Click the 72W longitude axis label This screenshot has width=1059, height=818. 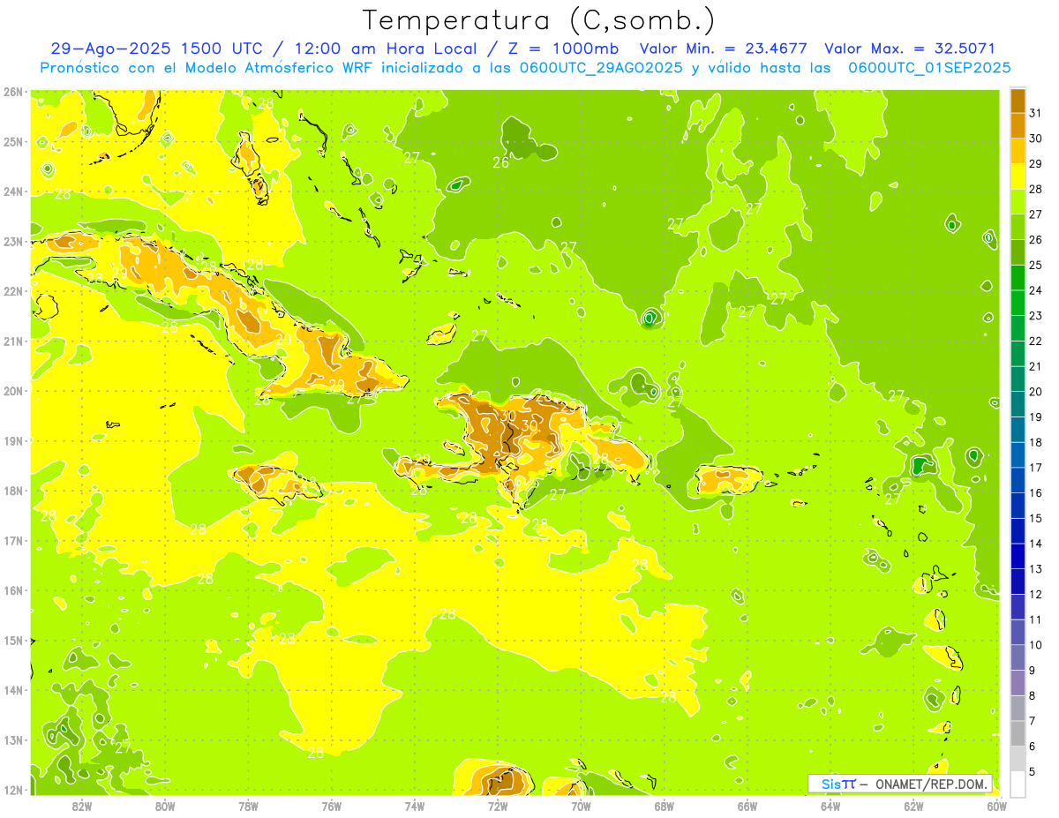point(498,806)
